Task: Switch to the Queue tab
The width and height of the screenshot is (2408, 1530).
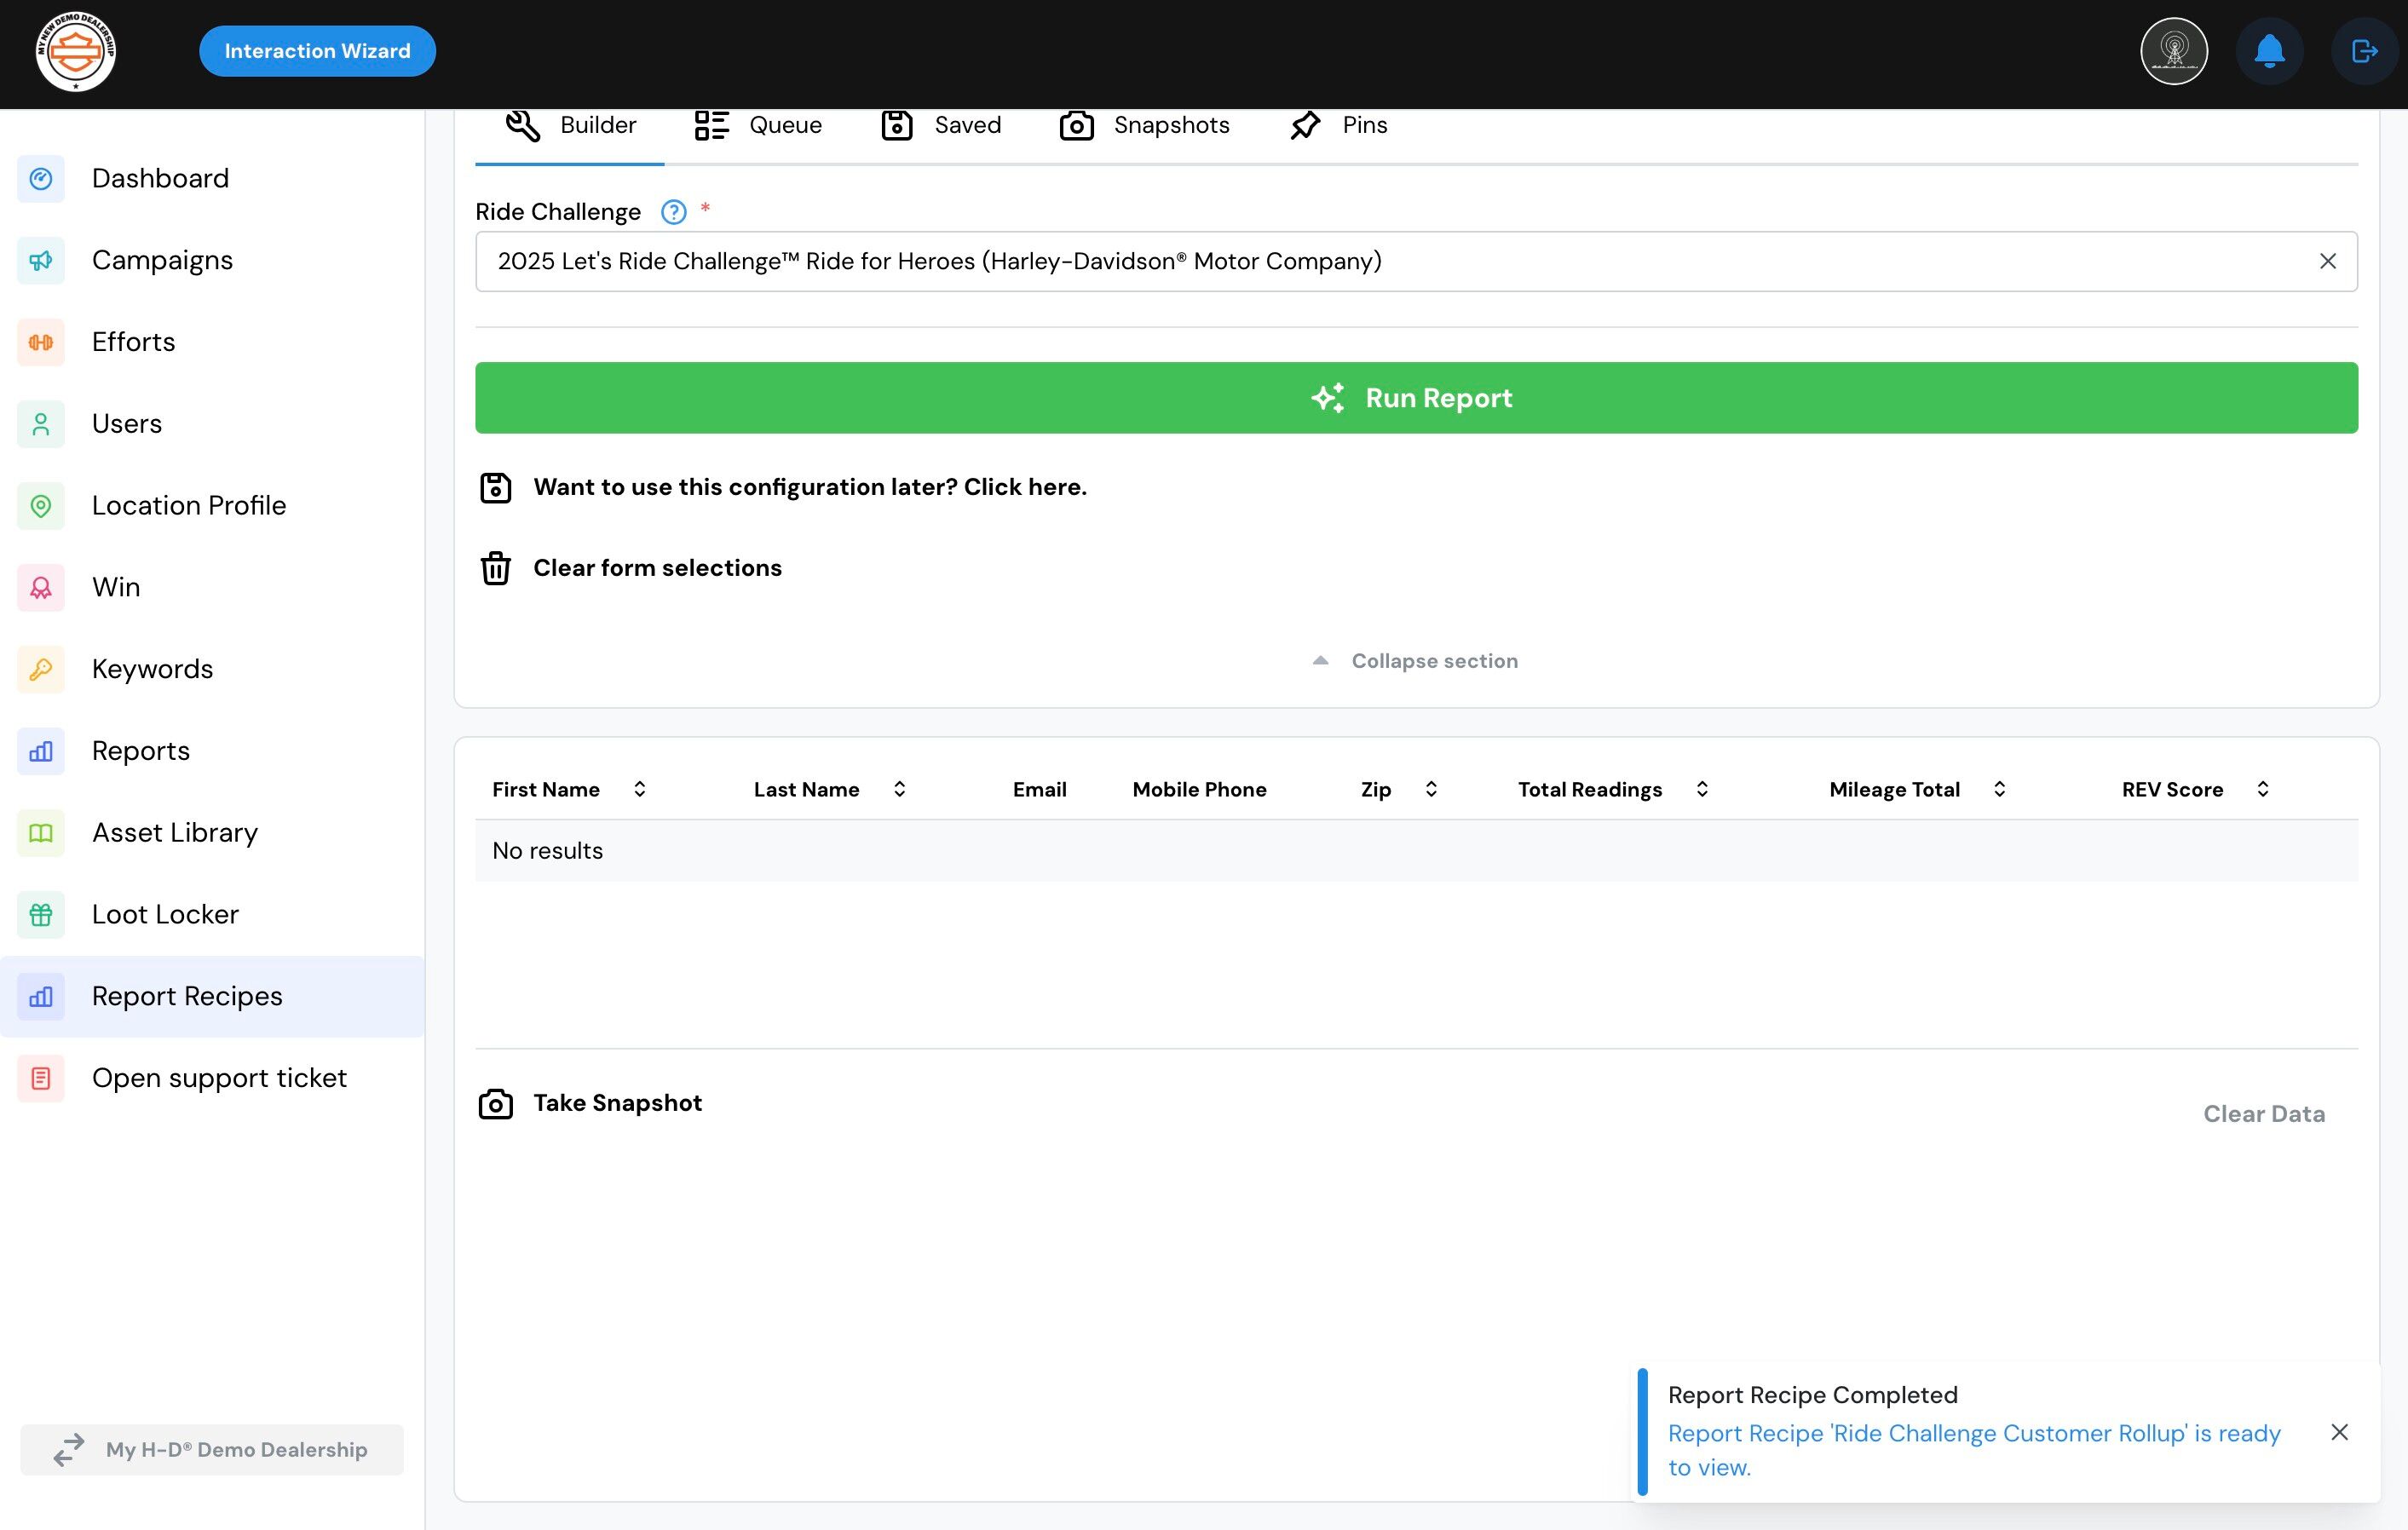Action: [x=759, y=126]
